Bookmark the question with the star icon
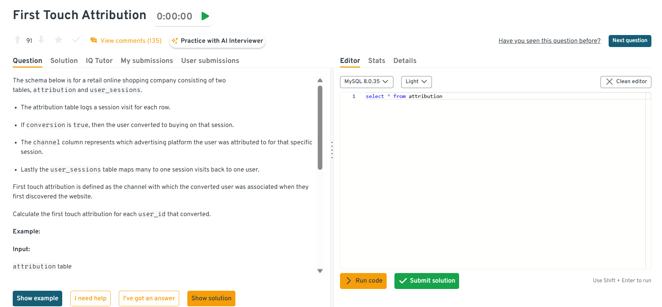The image size is (662, 307). point(59,40)
